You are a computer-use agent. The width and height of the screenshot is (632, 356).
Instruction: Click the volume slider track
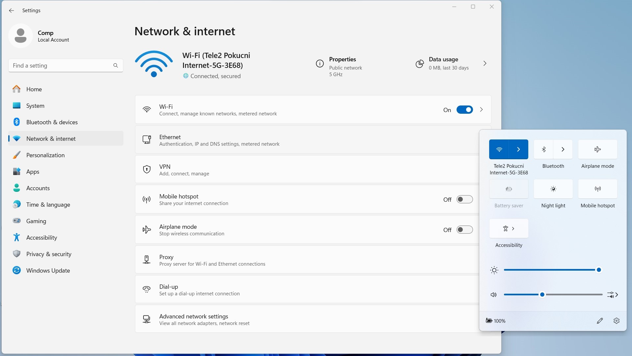point(553,295)
